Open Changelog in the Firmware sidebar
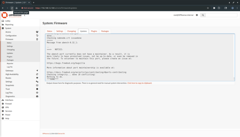 (x=11, y=50)
